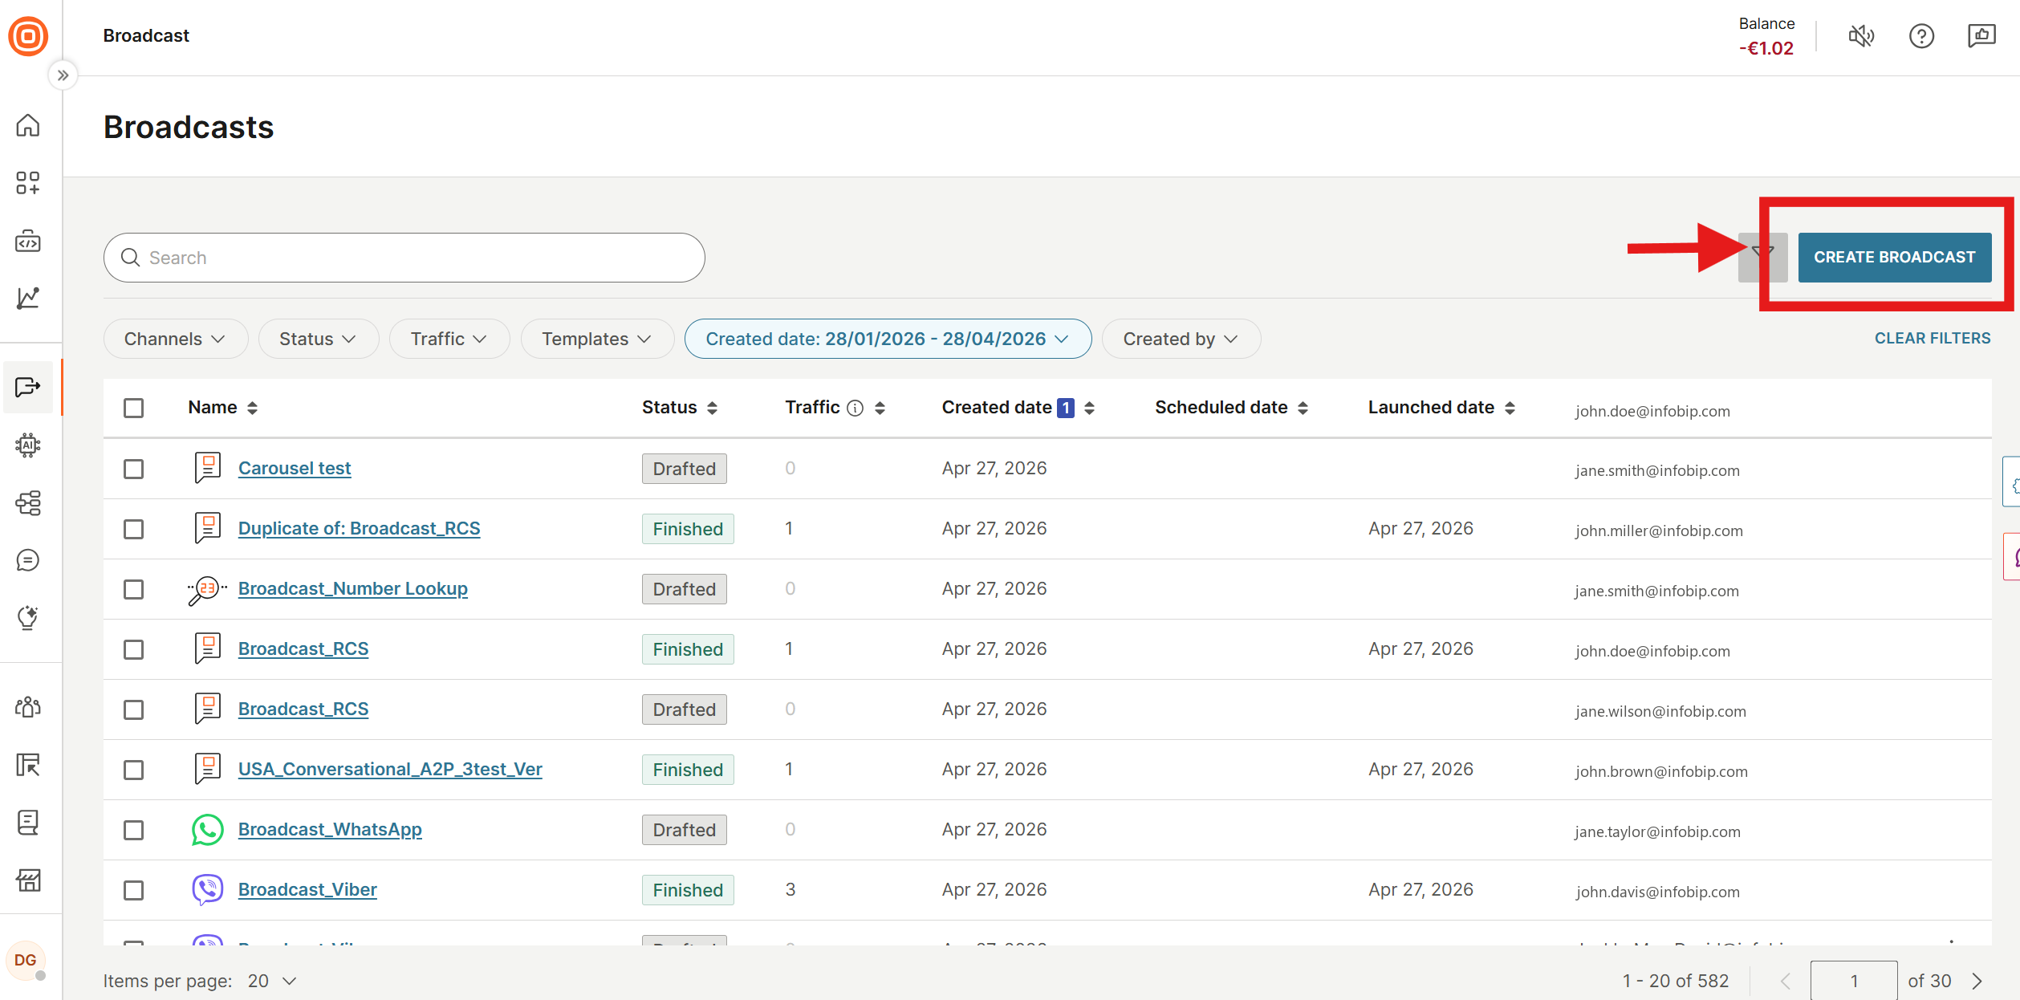Expand the Channels filter dropdown
The height and width of the screenshot is (1000, 2020).
(175, 339)
